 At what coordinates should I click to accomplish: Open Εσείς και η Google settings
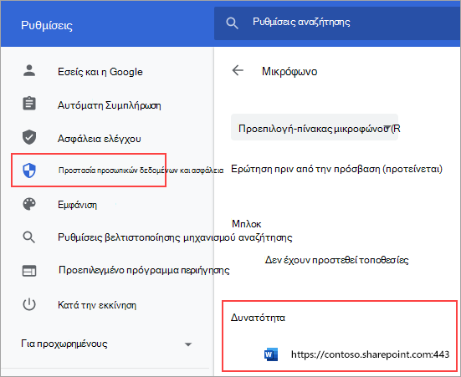[100, 71]
